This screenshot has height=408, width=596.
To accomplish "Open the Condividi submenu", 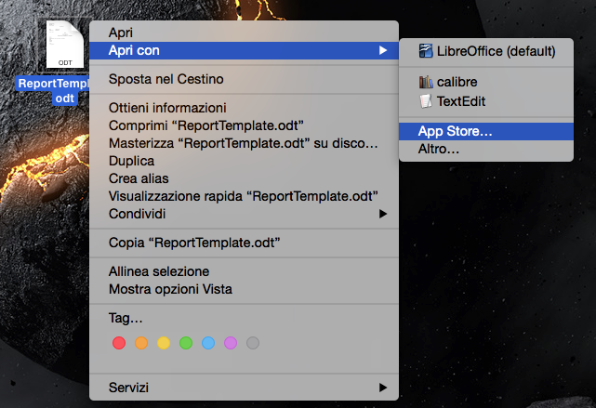I will pos(244,214).
